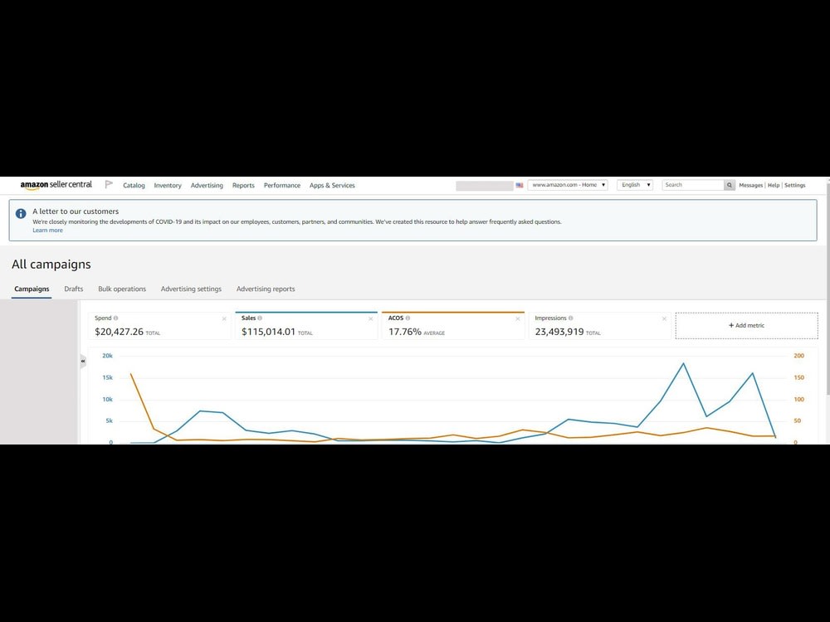The height and width of the screenshot is (622, 830).
Task: Open the Settings link
Action: pos(795,185)
